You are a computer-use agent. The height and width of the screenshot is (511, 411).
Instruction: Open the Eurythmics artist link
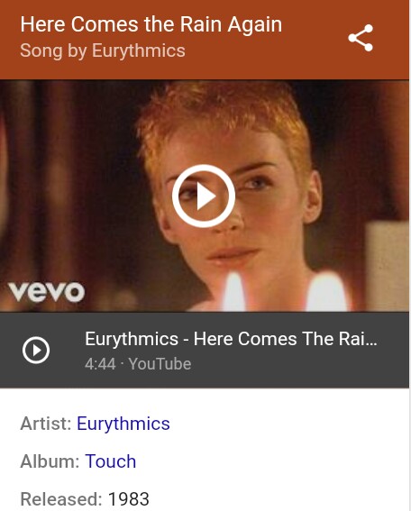tap(123, 424)
